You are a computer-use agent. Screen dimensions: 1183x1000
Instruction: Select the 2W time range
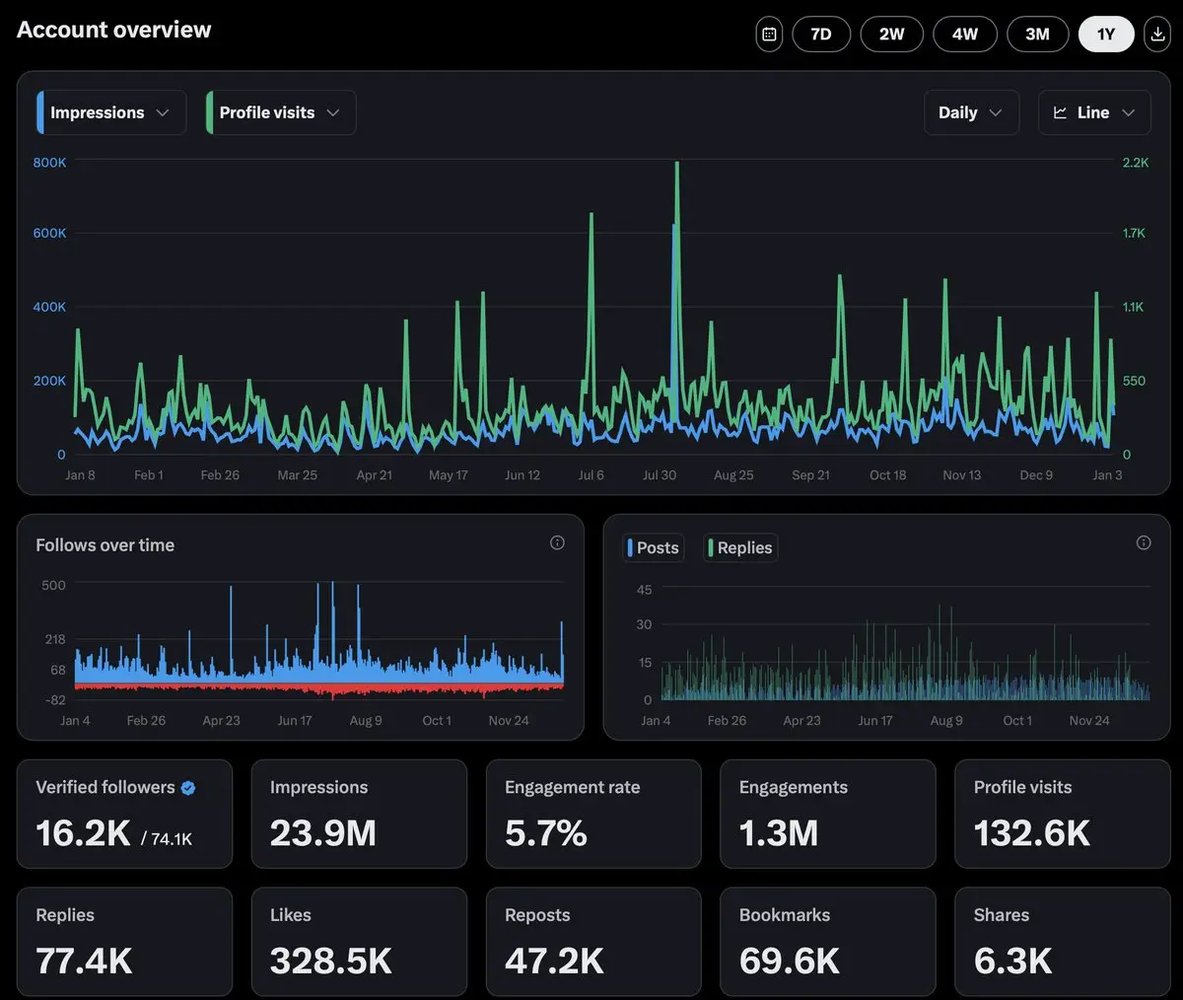(891, 35)
